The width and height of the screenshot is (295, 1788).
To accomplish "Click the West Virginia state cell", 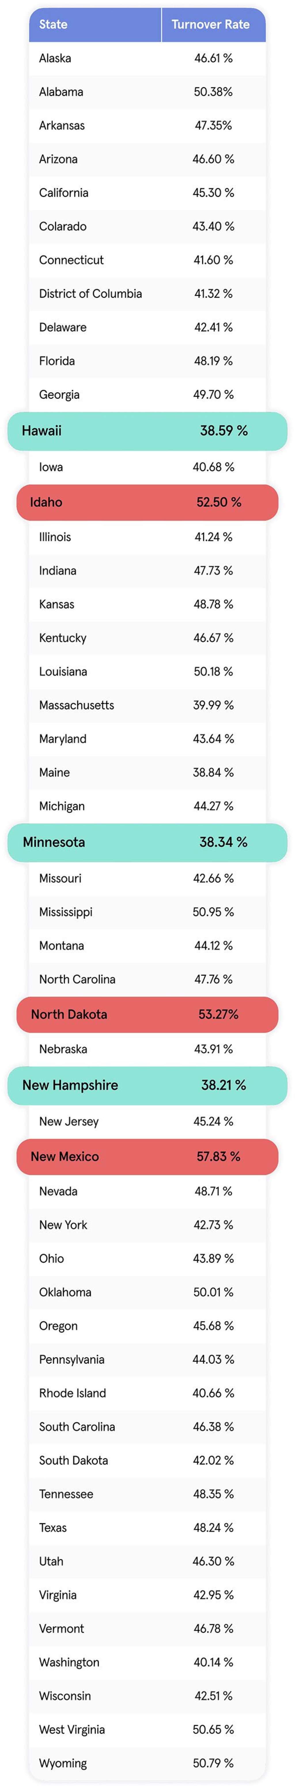I will point(72,1730).
